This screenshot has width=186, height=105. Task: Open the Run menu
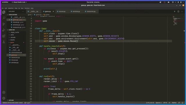click(22, 8)
